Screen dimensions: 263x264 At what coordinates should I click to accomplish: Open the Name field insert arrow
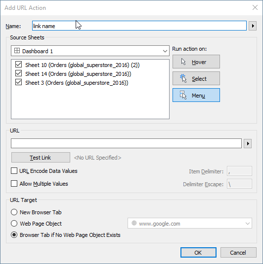tap(253, 26)
